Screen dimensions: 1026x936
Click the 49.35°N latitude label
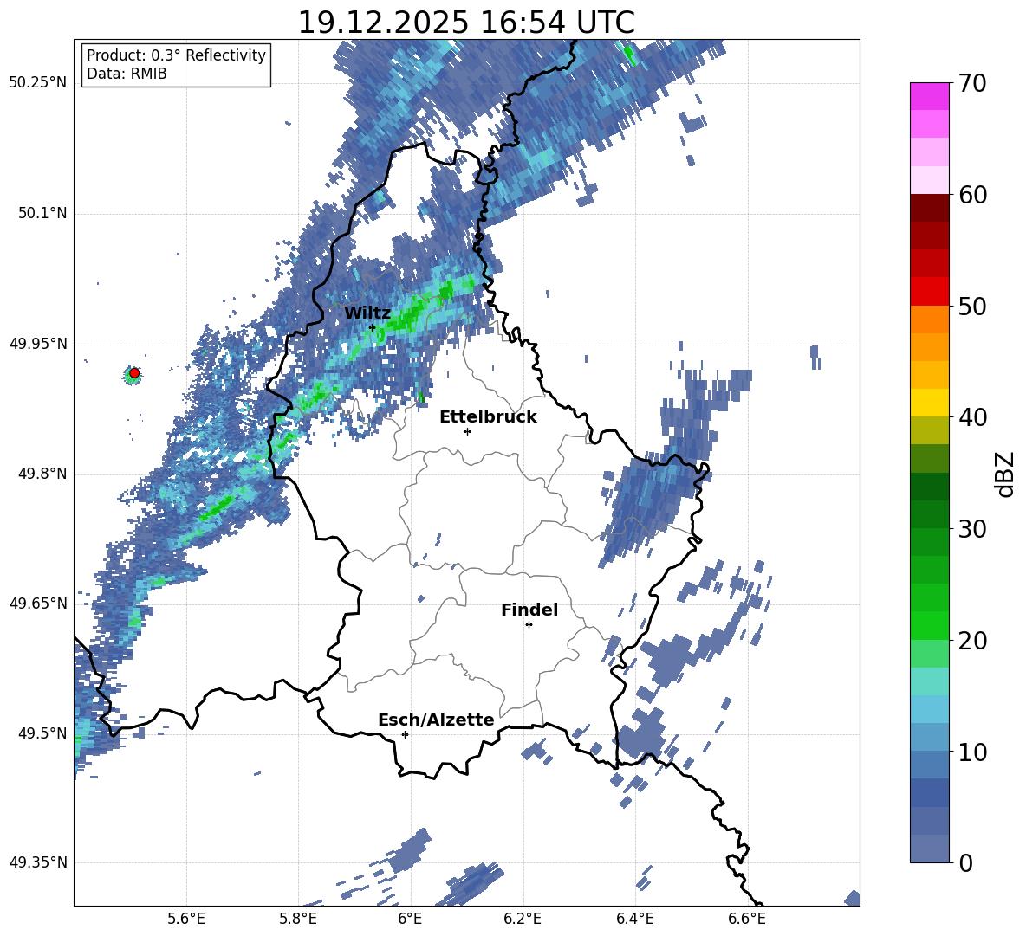[38, 862]
